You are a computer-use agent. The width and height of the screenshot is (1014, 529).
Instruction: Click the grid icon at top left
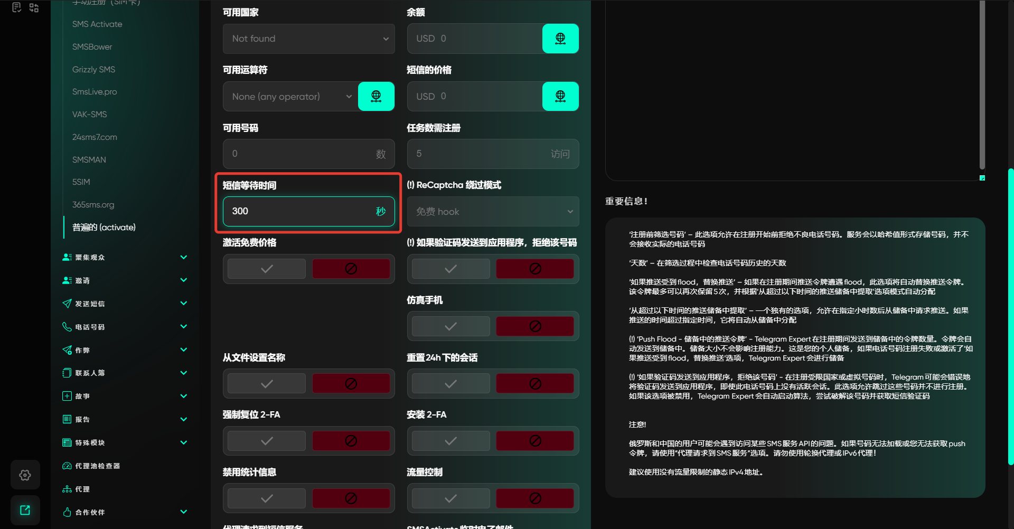[x=34, y=7]
